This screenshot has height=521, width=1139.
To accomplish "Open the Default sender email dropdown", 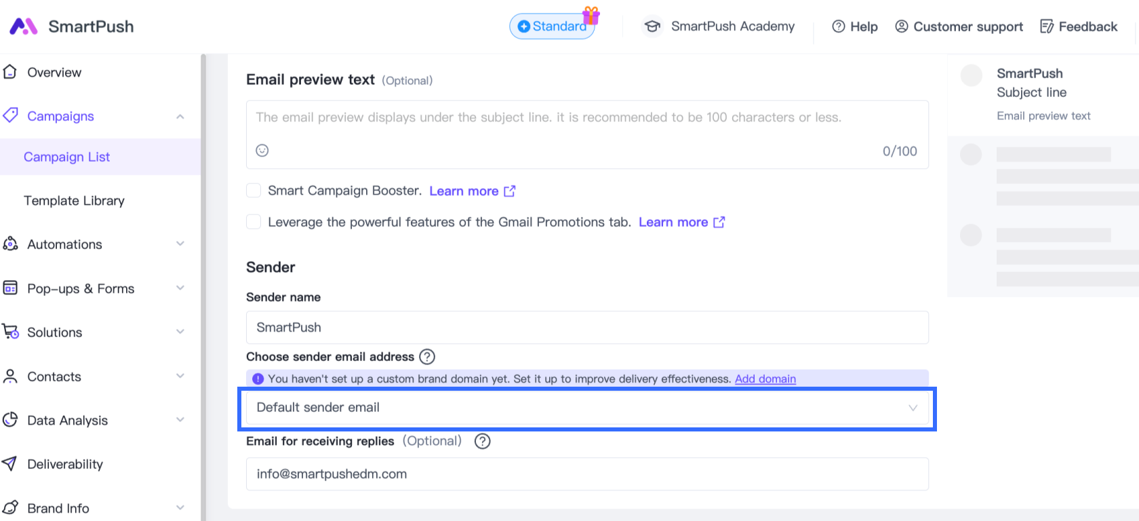I will (x=586, y=408).
